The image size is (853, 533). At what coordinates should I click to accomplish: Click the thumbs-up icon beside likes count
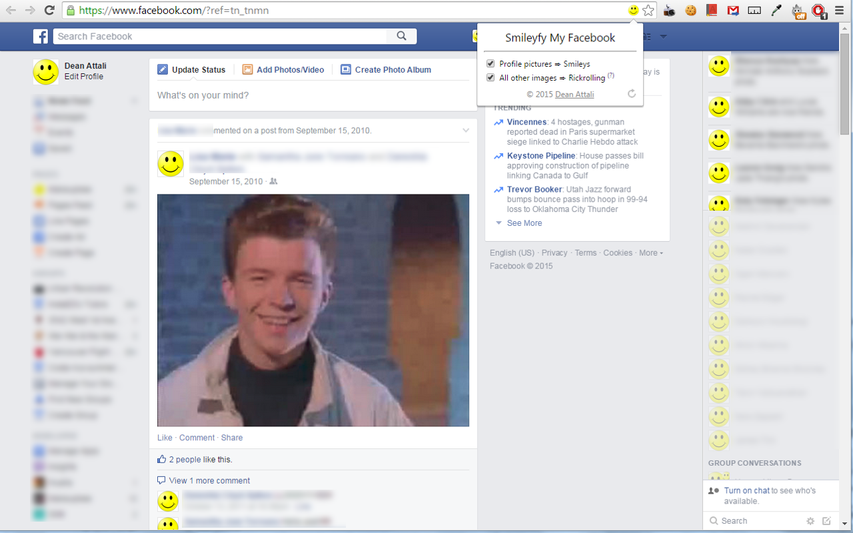(161, 459)
